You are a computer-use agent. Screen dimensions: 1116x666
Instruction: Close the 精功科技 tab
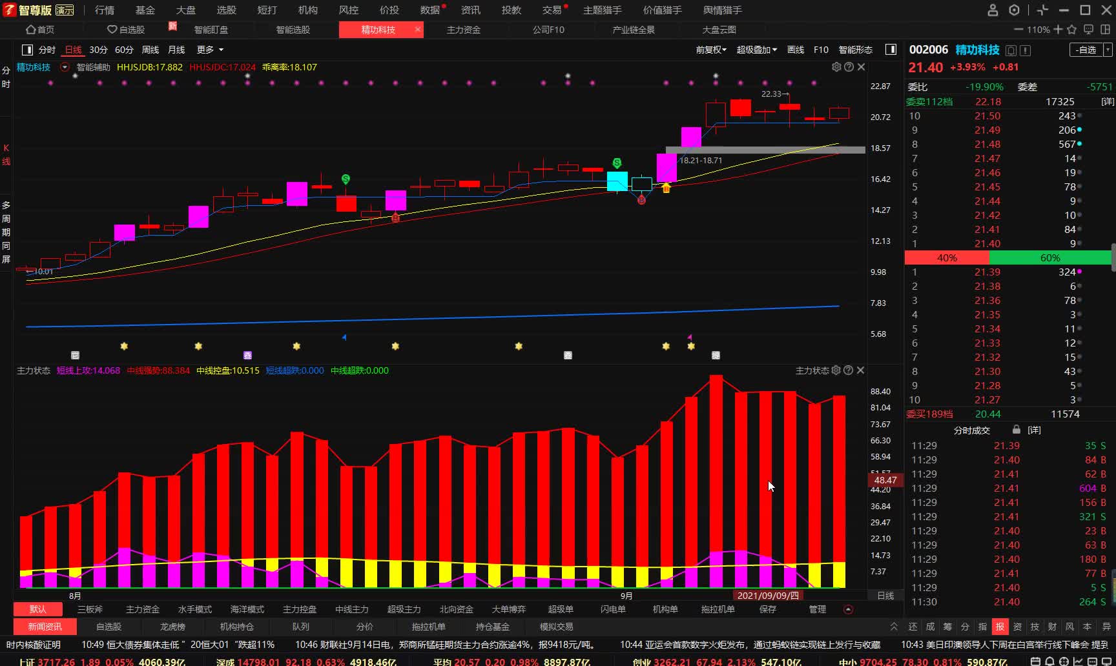(417, 30)
